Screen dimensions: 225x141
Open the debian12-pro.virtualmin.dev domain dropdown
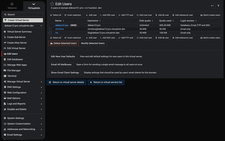click(x=23, y=26)
